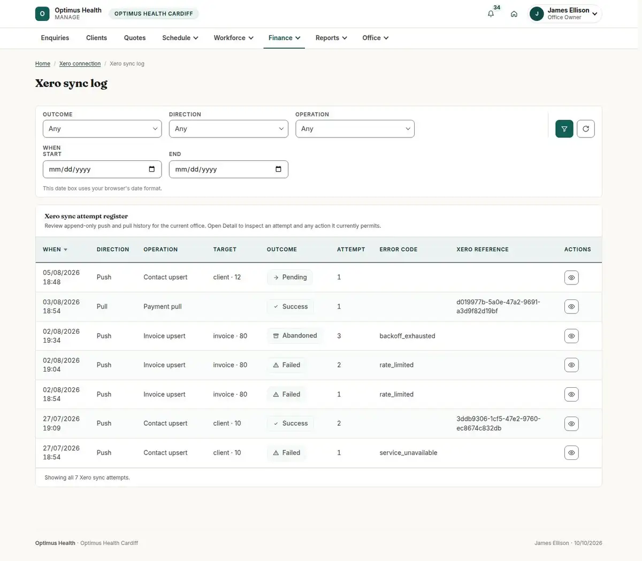Viewport: 642px width, 561px height.
Task: Click the Success badge for client 10
Action: tap(291, 423)
